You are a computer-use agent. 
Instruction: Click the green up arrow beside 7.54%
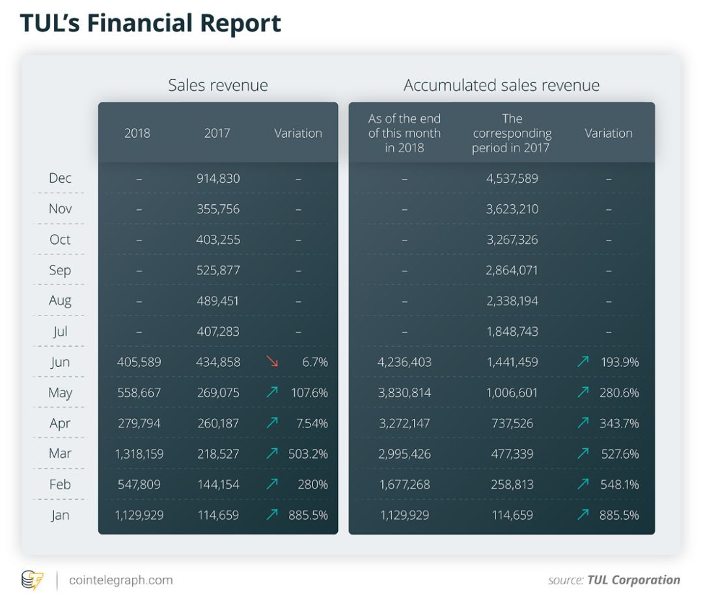point(272,422)
